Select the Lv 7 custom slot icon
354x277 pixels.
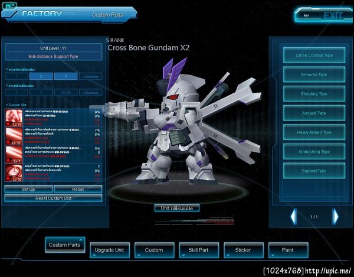coord(14,154)
